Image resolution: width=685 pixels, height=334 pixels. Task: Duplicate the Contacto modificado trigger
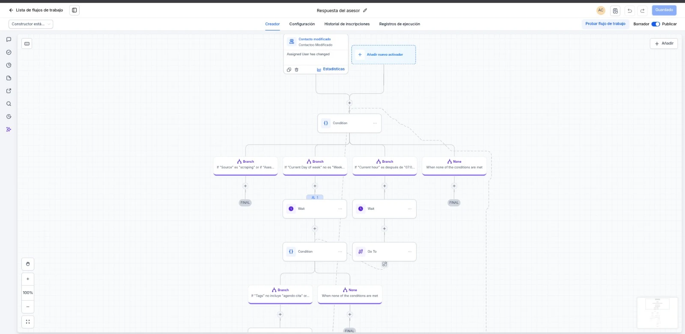click(289, 69)
